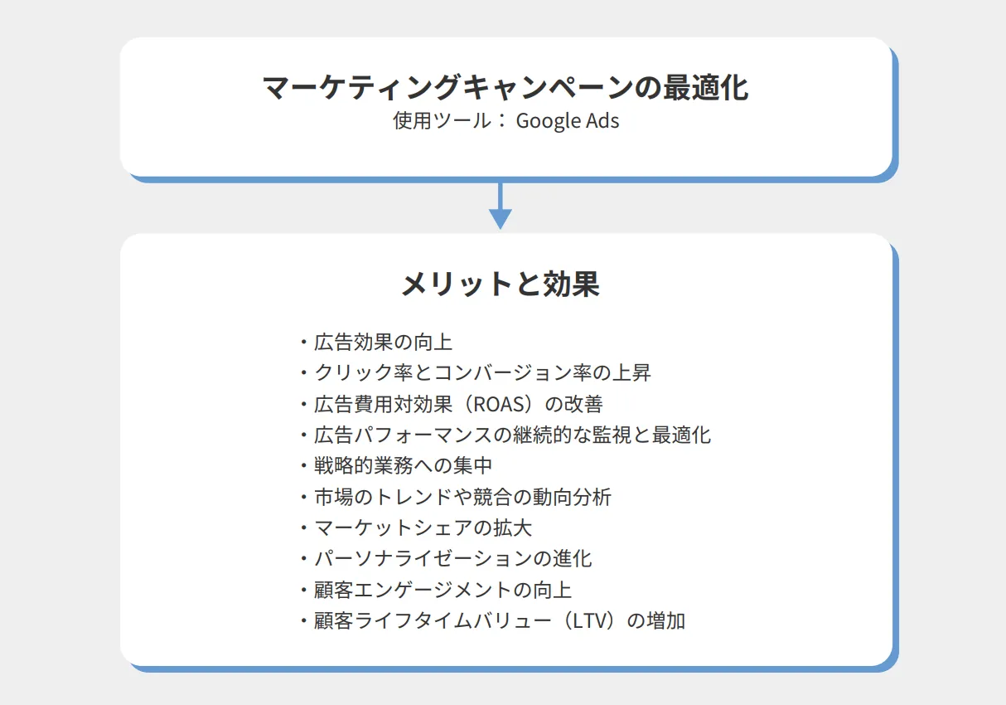Select the 戦略的業務への集中 bullet
The height and width of the screenshot is (705, 1006).
coord(395,465)
